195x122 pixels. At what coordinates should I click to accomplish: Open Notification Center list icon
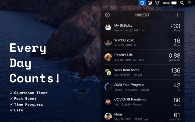tap(189, 3)
